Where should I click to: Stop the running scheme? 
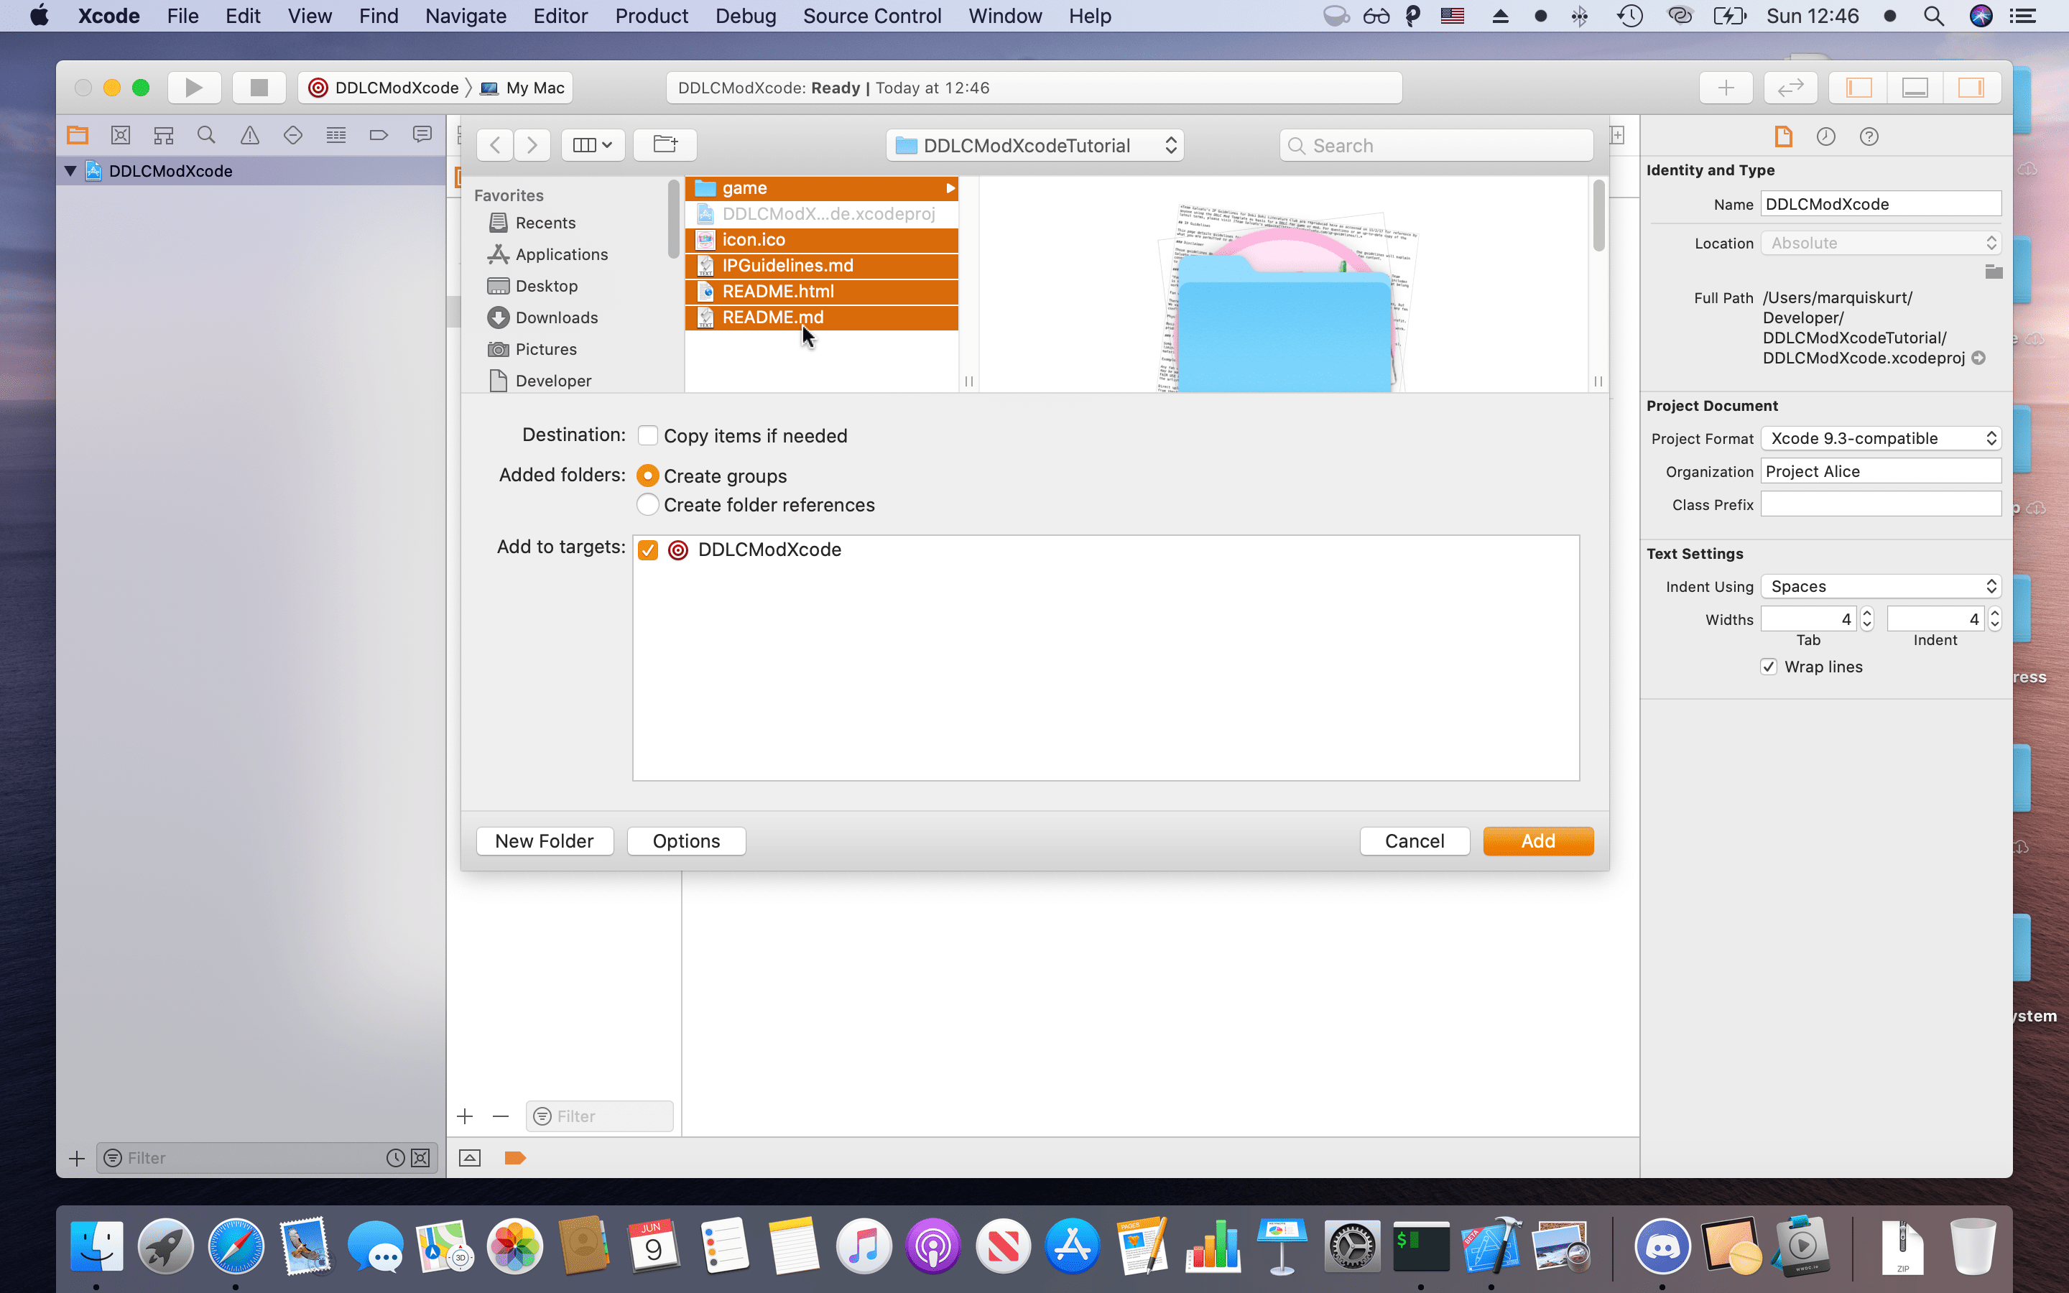click(x=259, y=87)
